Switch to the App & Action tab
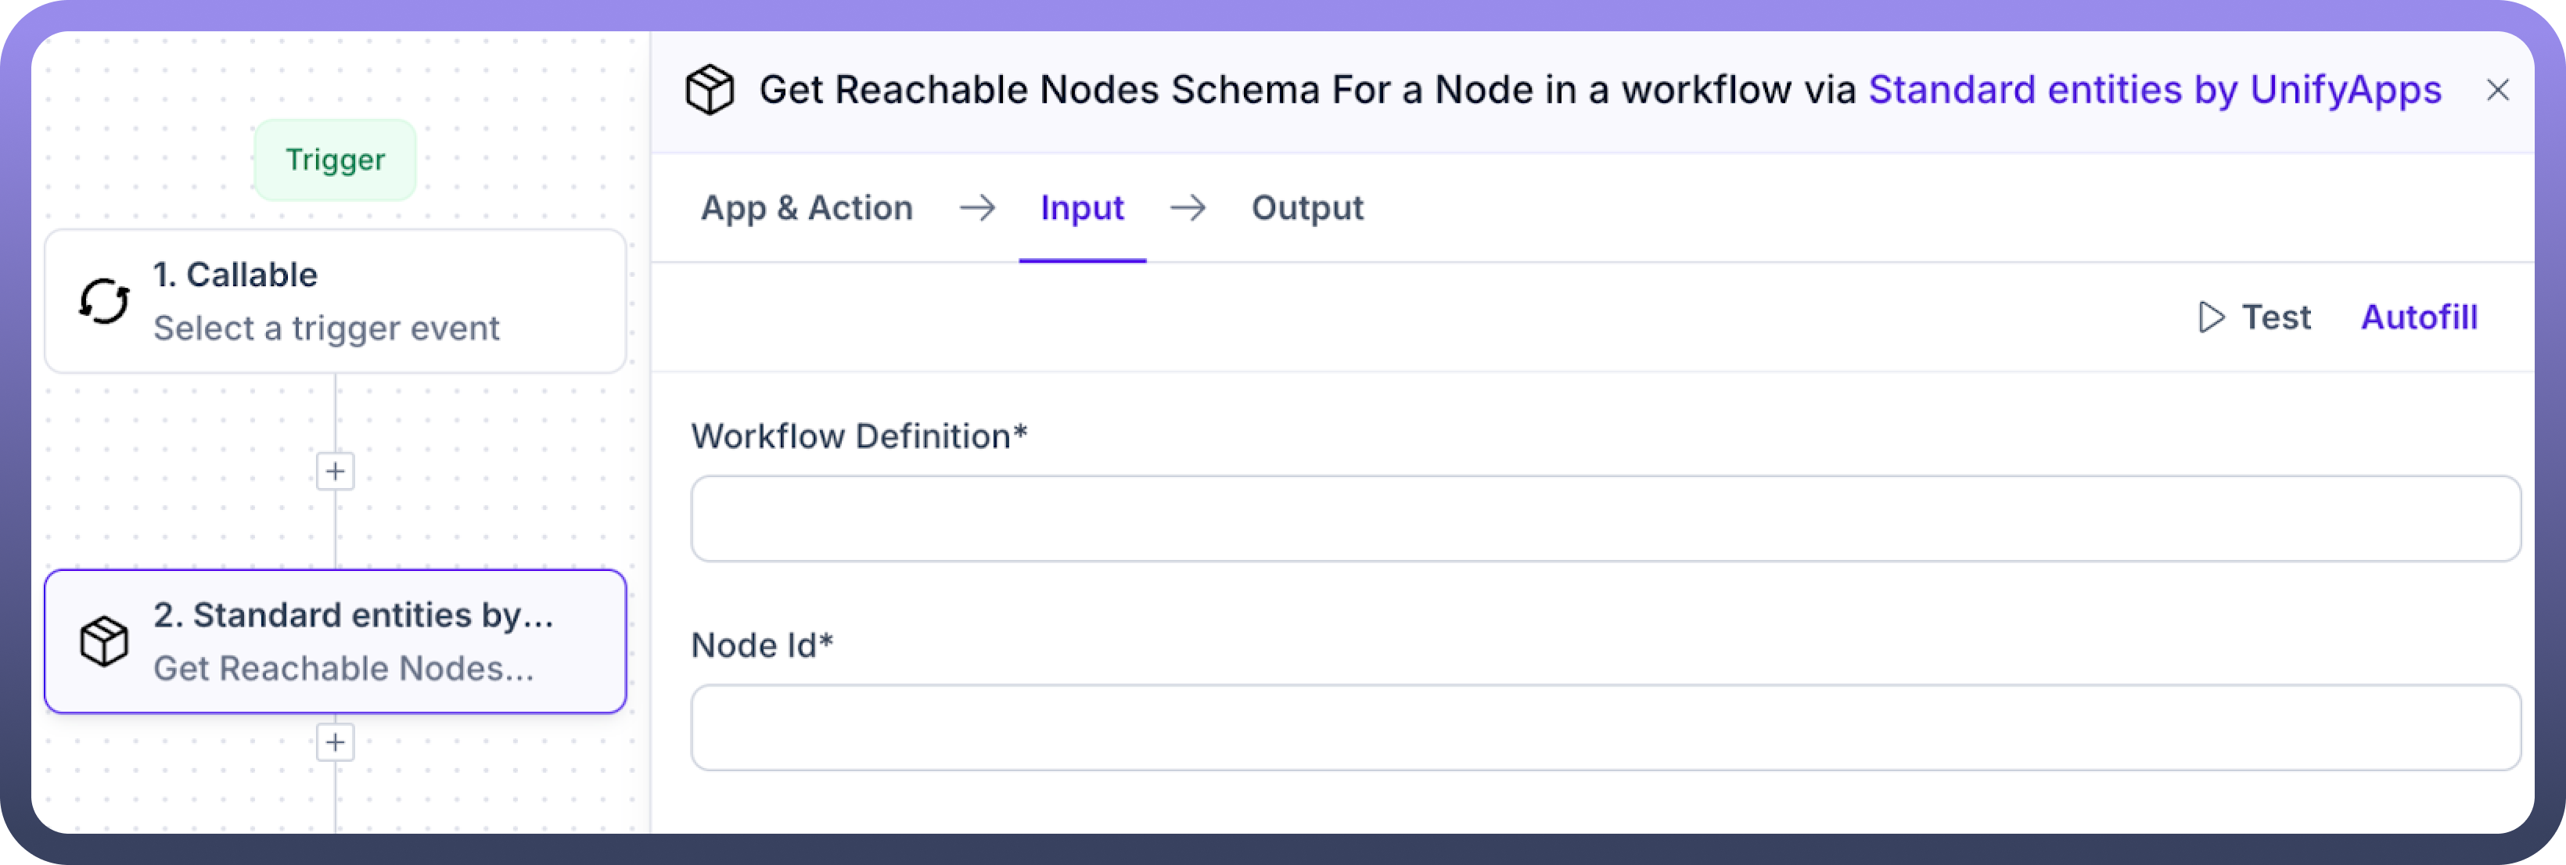The image size is (2566, 865). pos(806,208)
